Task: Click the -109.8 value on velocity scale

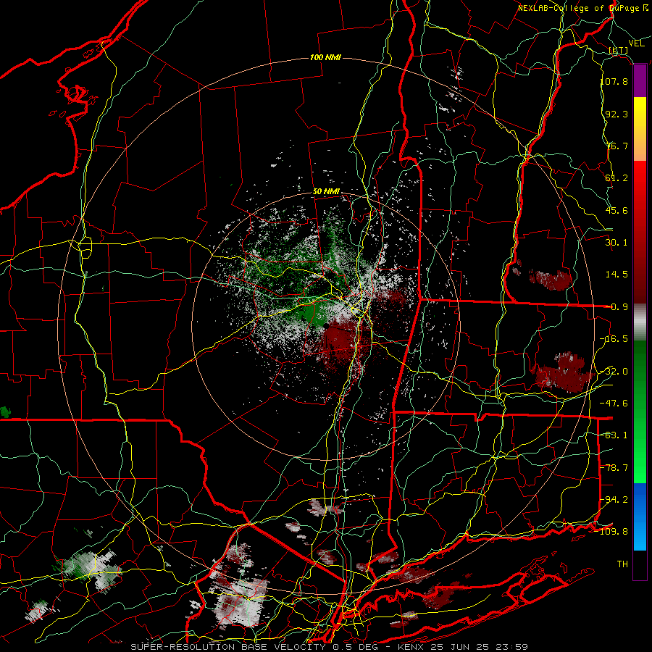Action: pos(611,532)
